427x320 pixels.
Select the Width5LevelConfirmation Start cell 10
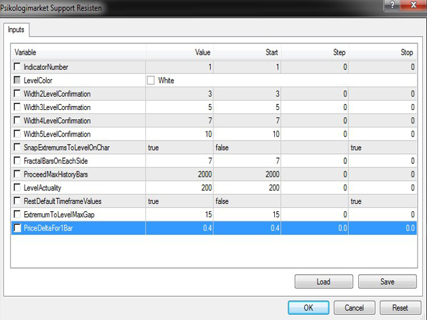coord(247,134)
